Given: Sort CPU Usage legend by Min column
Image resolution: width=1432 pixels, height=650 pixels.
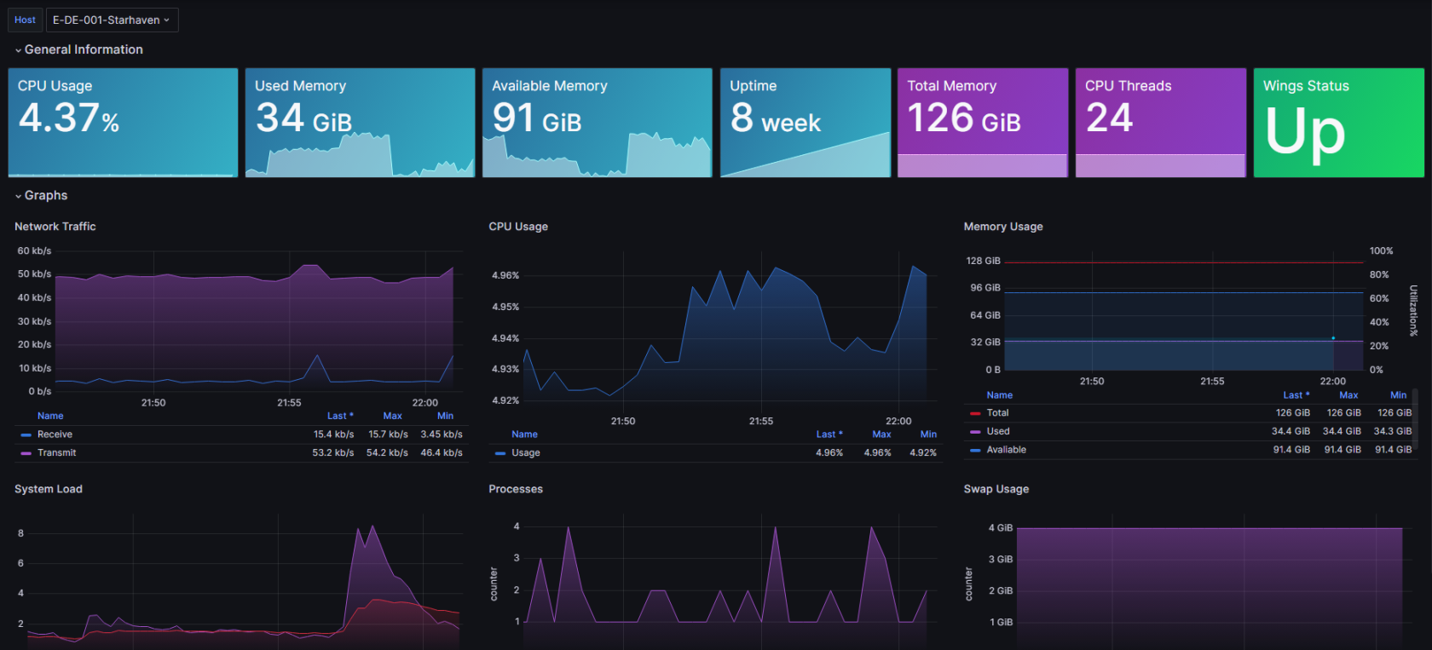Looking at the screenshot, I should click(928, 434).
